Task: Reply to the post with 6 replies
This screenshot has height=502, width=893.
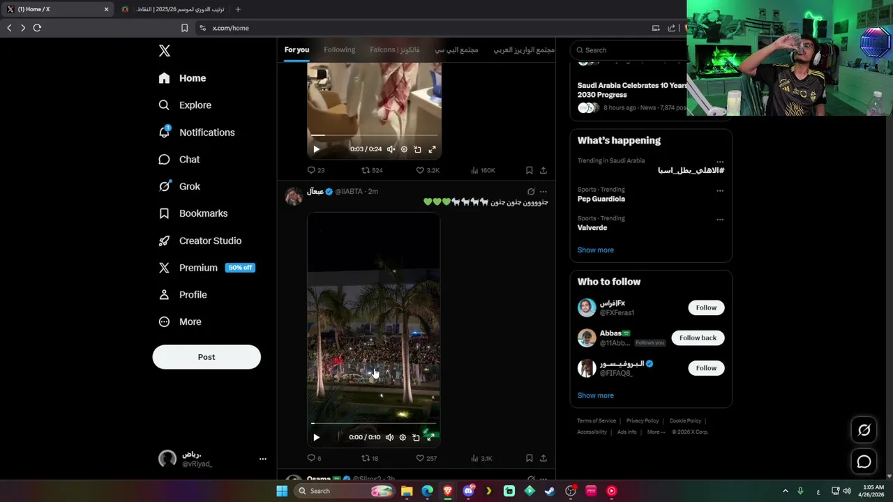Action: tap(315, 458)
